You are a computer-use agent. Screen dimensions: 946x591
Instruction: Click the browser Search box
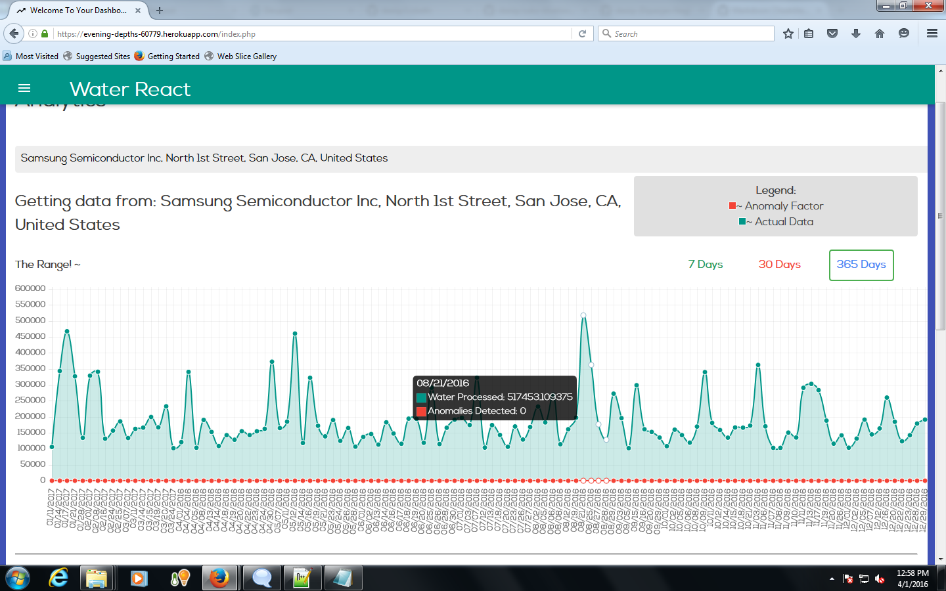[687, 33]
